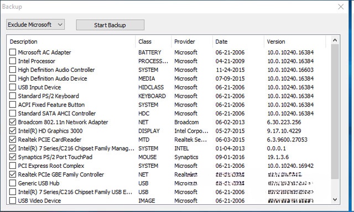Check the Microsoft AC Adapter checkbox
Viewport: 354px width, 212px height.
[13, 52]
